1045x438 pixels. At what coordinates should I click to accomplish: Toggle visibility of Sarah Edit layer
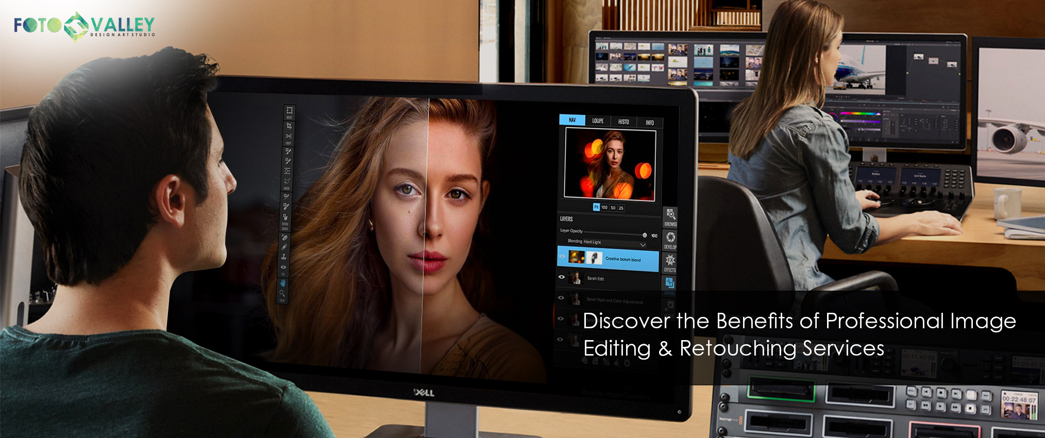[562, 277]
